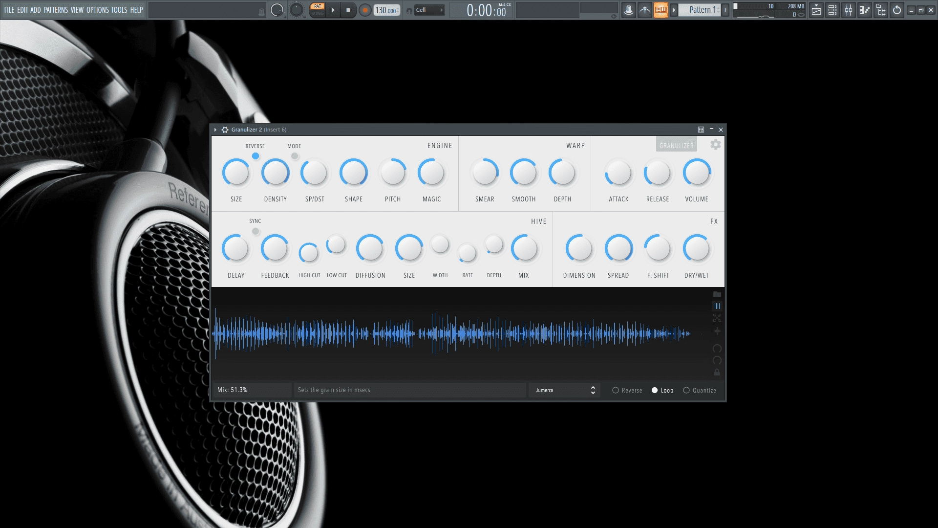
Task: Click the FEEDBACK knob in Hive
Action: point(275,249)
